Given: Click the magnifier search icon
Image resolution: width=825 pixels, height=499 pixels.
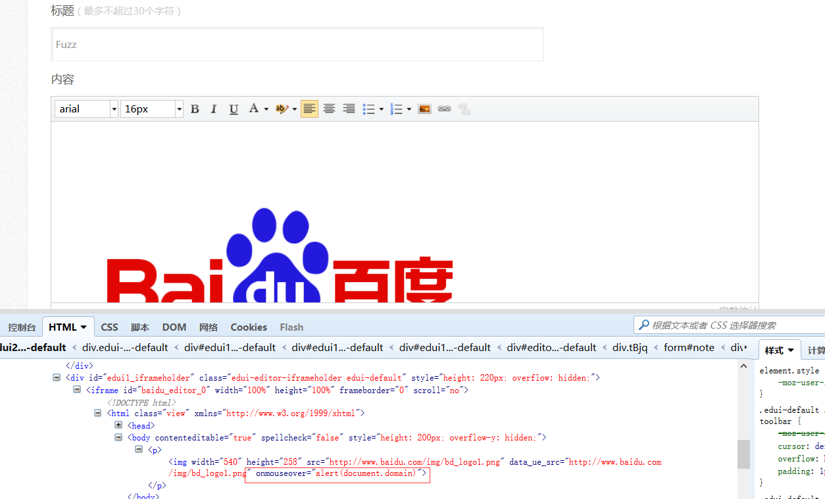Looking at the screenshot, I should [643, 325].
